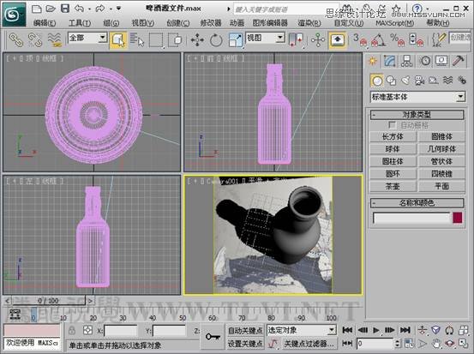The height and width of the screenshot is (354, 474).
Task: Create a new file with New icon
Action: point(36,9)
